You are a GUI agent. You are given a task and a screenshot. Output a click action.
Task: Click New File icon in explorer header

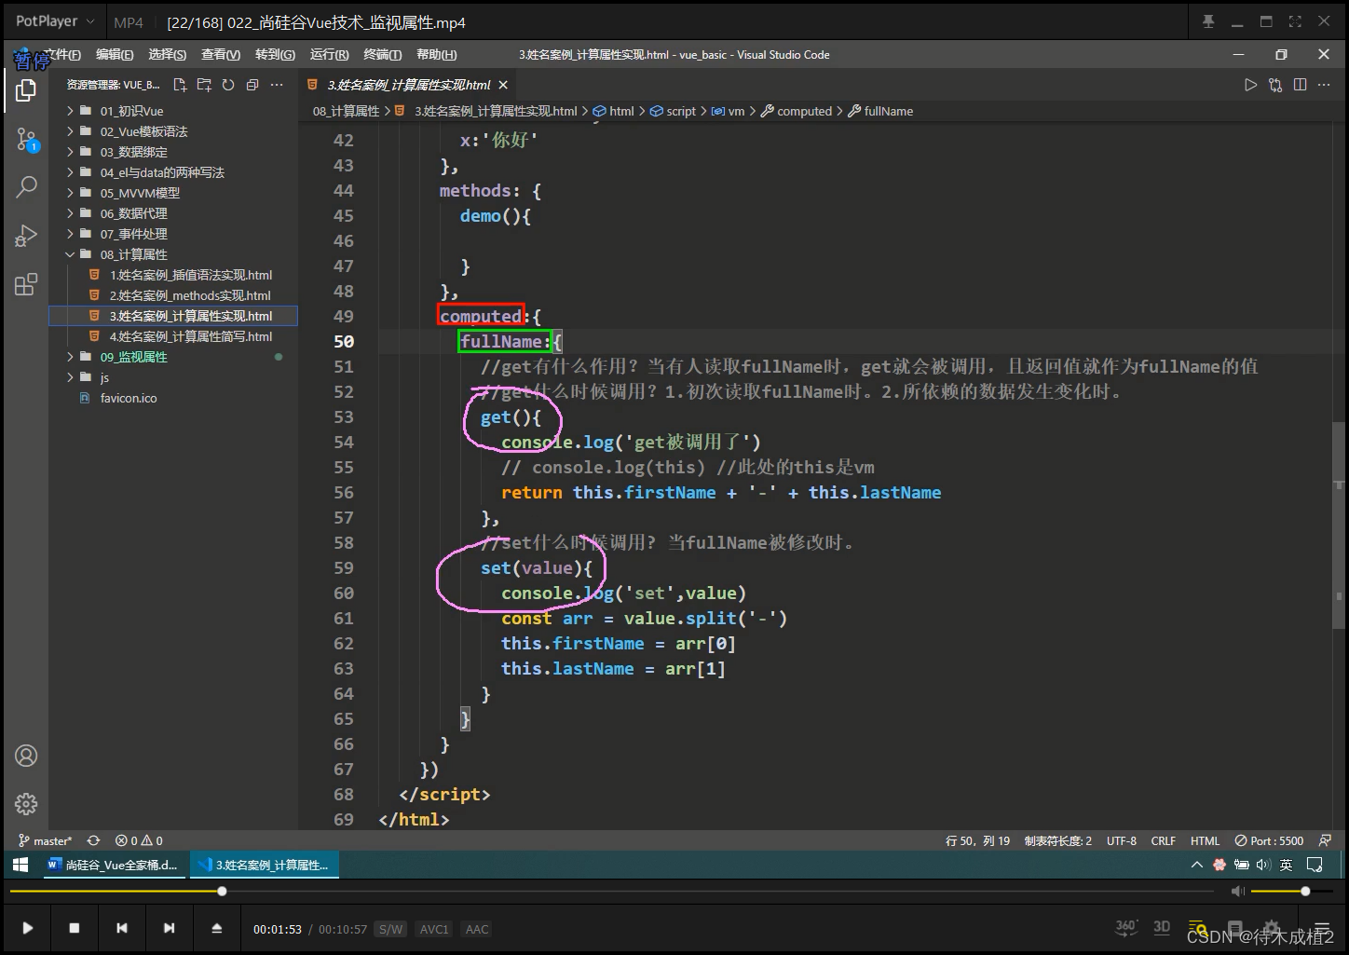(x=180, y=85)
